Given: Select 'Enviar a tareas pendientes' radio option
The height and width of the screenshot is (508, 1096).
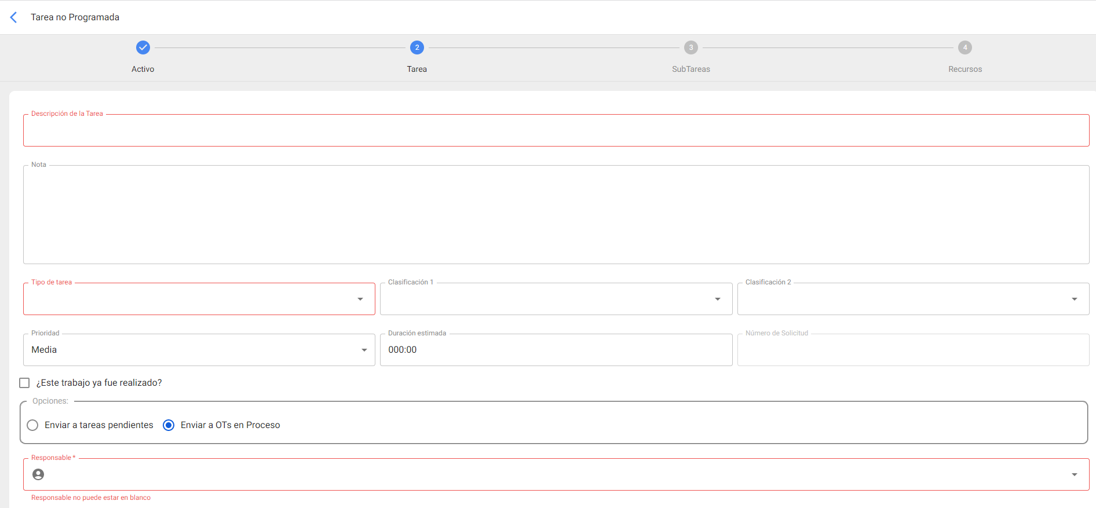Looking at the screenshot, I should coord(33,425).
